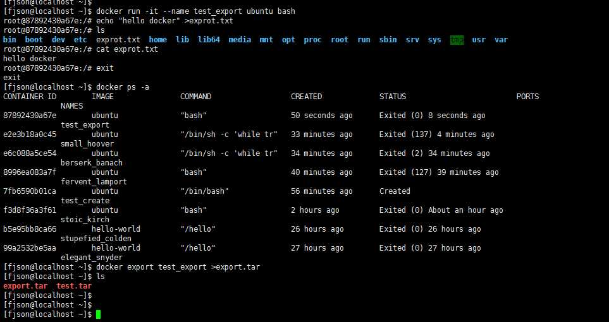Click the lib64 directory entry
This screenshot has width=609, height=322.
click(209, 40)
